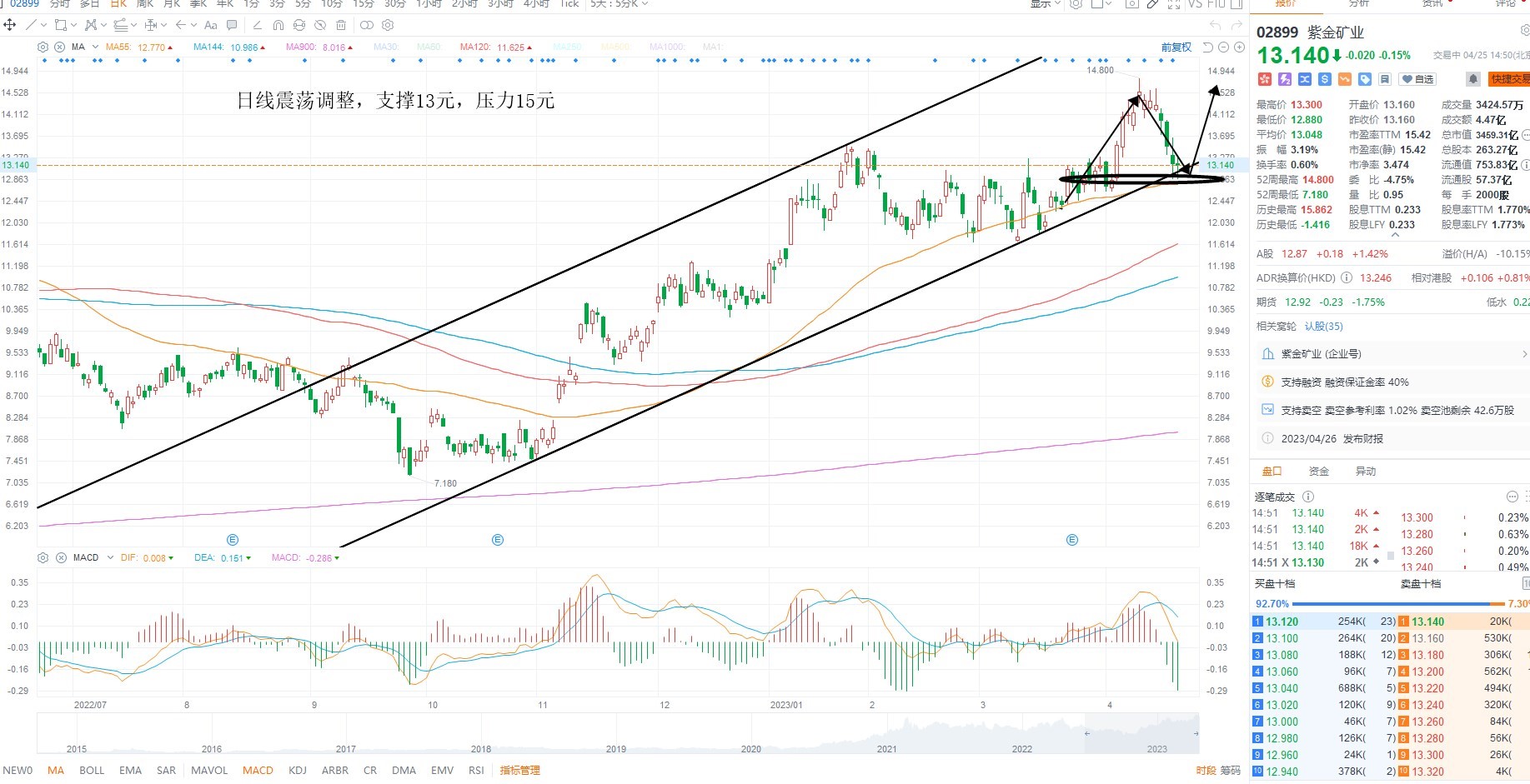Click the comment bubble drawing tool

tap(232, 25)
